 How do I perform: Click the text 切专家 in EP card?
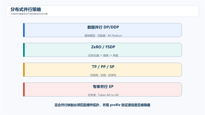click(92, 95)
